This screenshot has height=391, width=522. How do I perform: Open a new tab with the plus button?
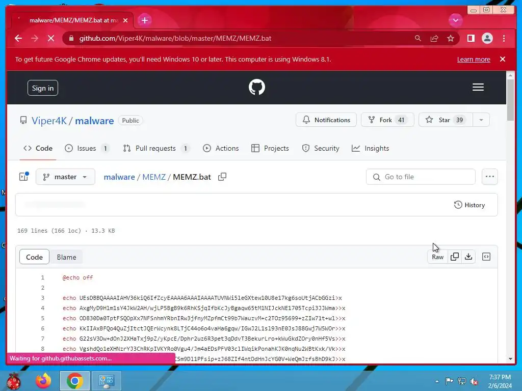(144, 20)
